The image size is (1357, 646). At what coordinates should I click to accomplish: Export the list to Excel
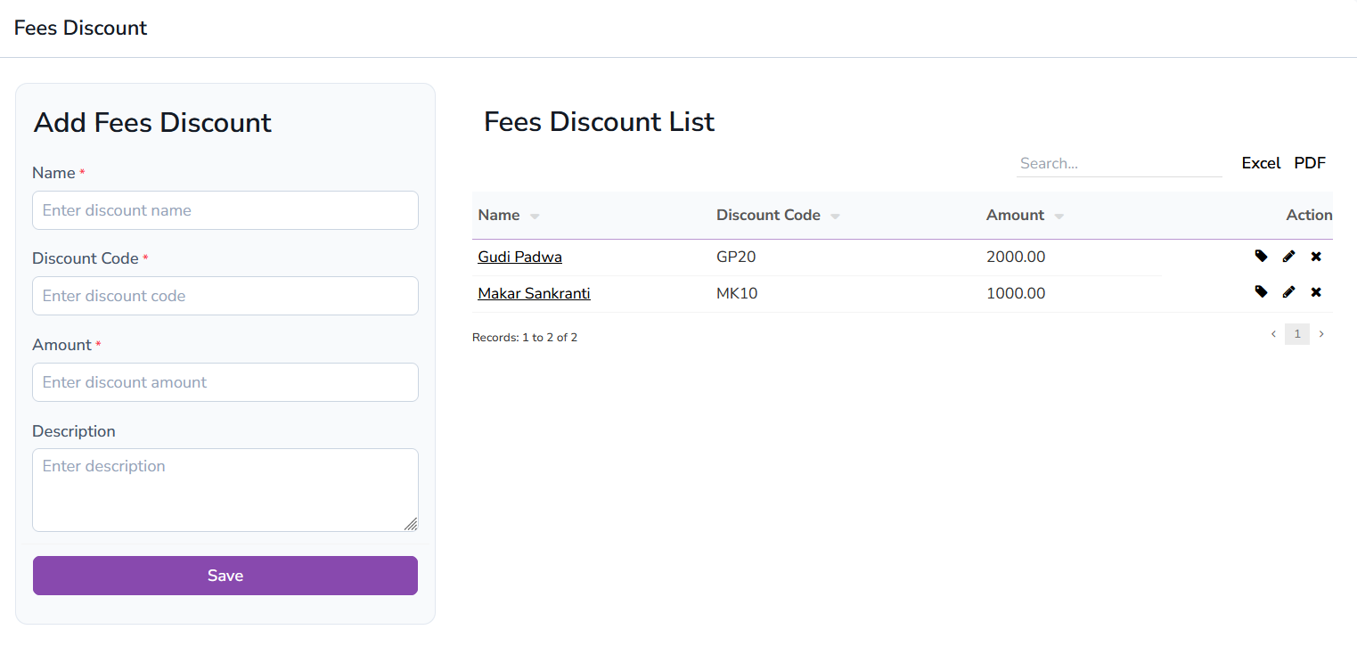pos(1261,163)
